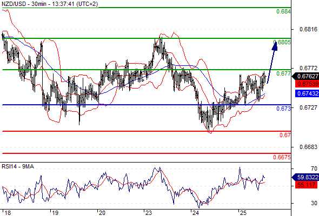Click the 0.6816 price axis value
The height and width of the screenshot is (216, 319).
pyautogui.click(x=308, y=29)
